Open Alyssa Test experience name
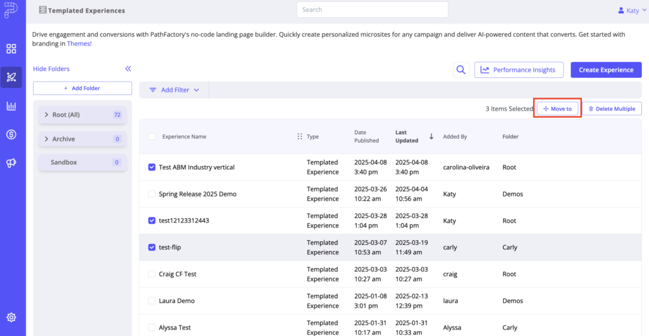 175,328
